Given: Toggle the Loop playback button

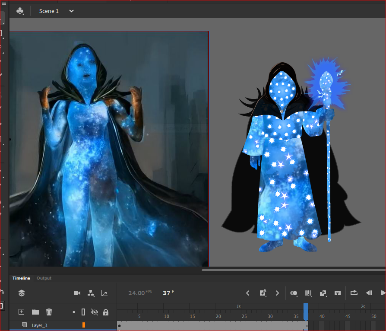Looking at the screenshot, I should point(354,293).
